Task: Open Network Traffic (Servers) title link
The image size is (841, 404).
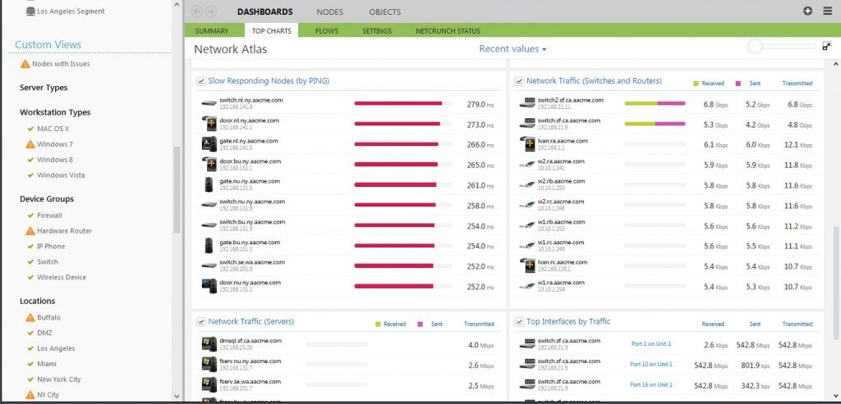Action: [x=251, y=321]
